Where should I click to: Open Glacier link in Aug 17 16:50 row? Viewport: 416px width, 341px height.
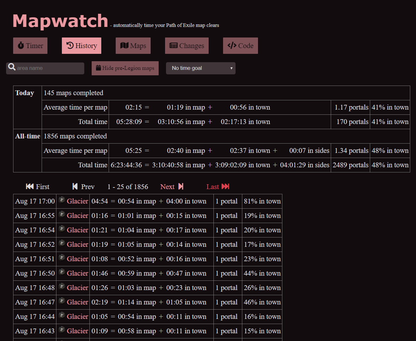click(77, 273)
